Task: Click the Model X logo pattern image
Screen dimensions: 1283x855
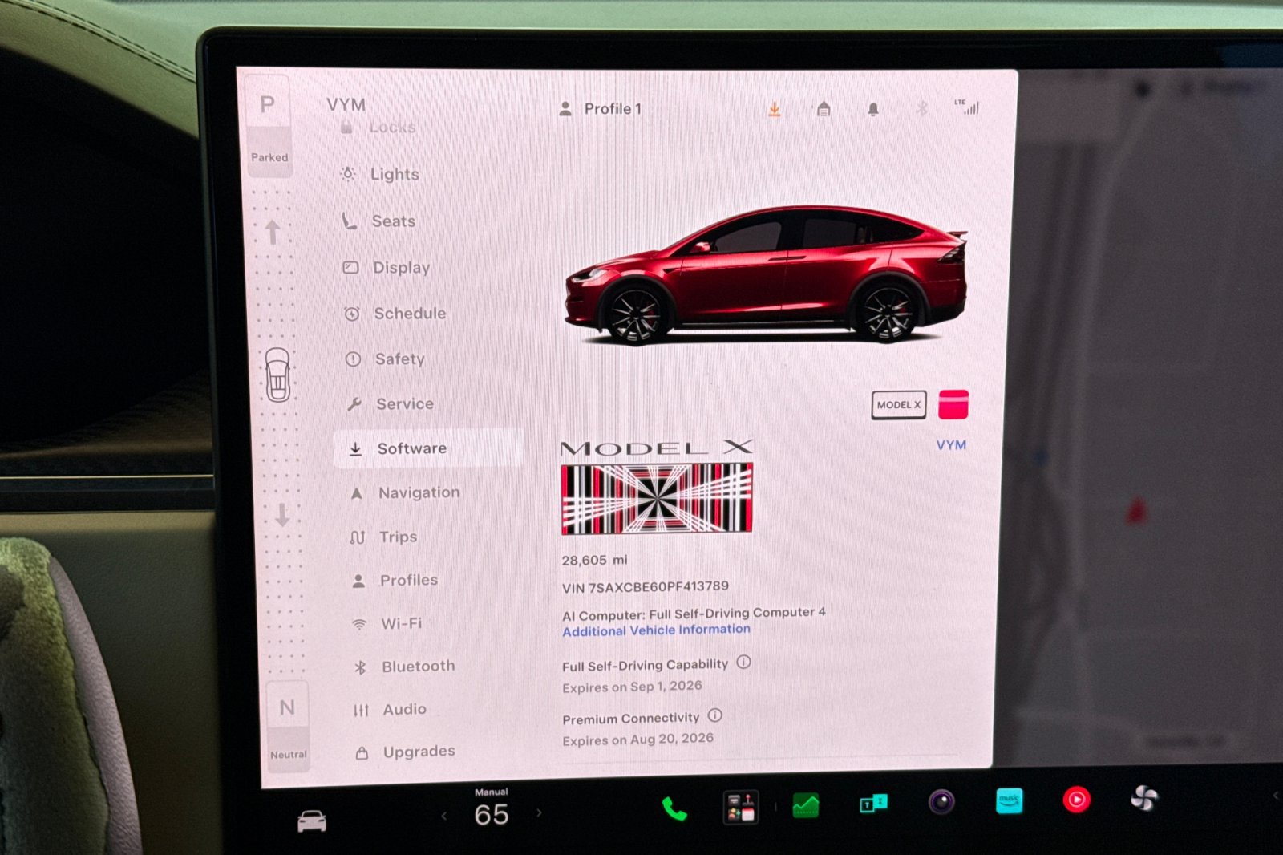Action: click(657, 498)
